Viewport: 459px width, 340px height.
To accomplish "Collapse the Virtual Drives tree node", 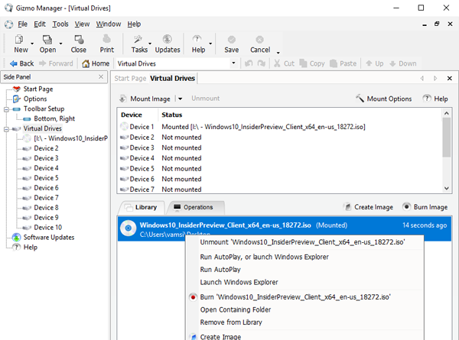I will 6,129.
